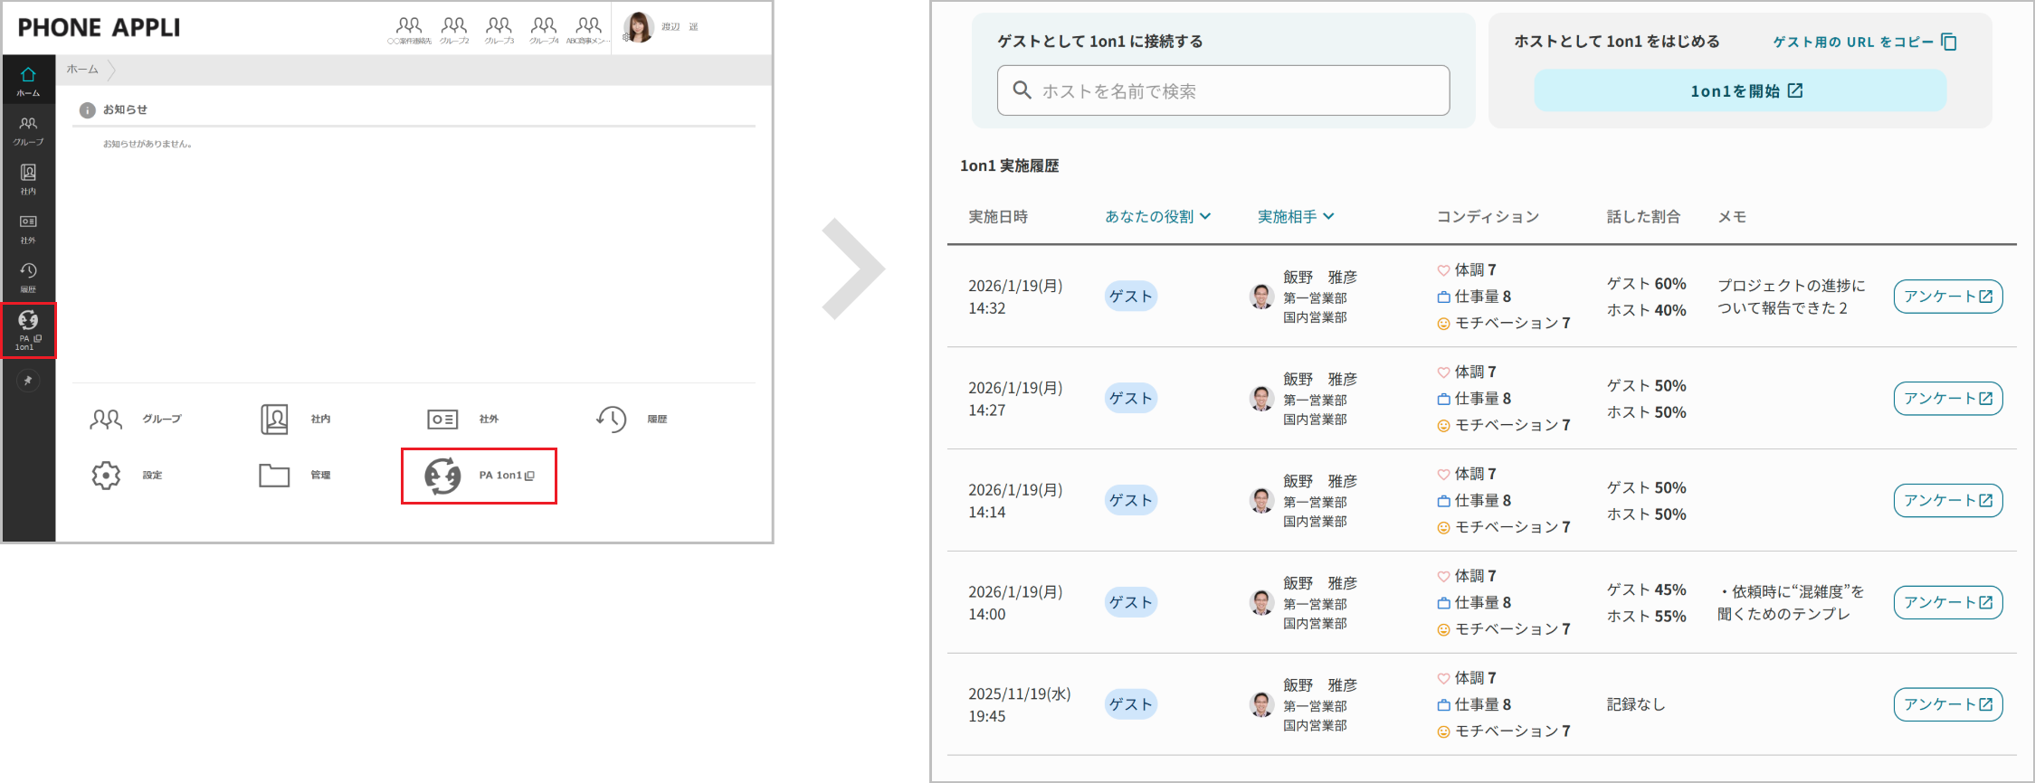Open the 社内 tile on the home page
The image size is (2035, 783).
click(295, 419)
